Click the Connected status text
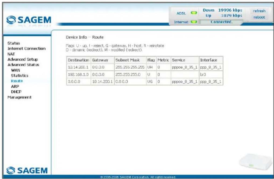The height and width of the screenshot is (179, 274). tap(222, 22)
